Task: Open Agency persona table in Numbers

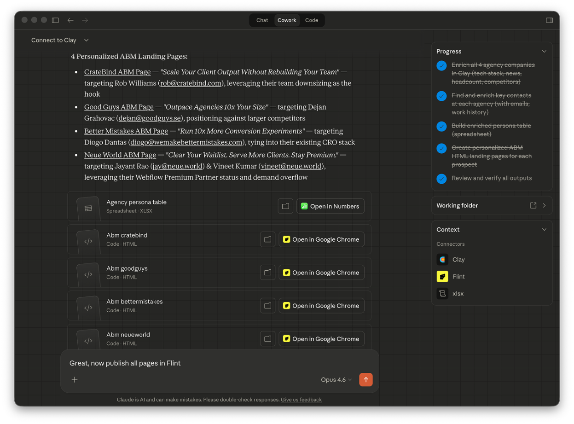Action: click(x=330, y=206)
